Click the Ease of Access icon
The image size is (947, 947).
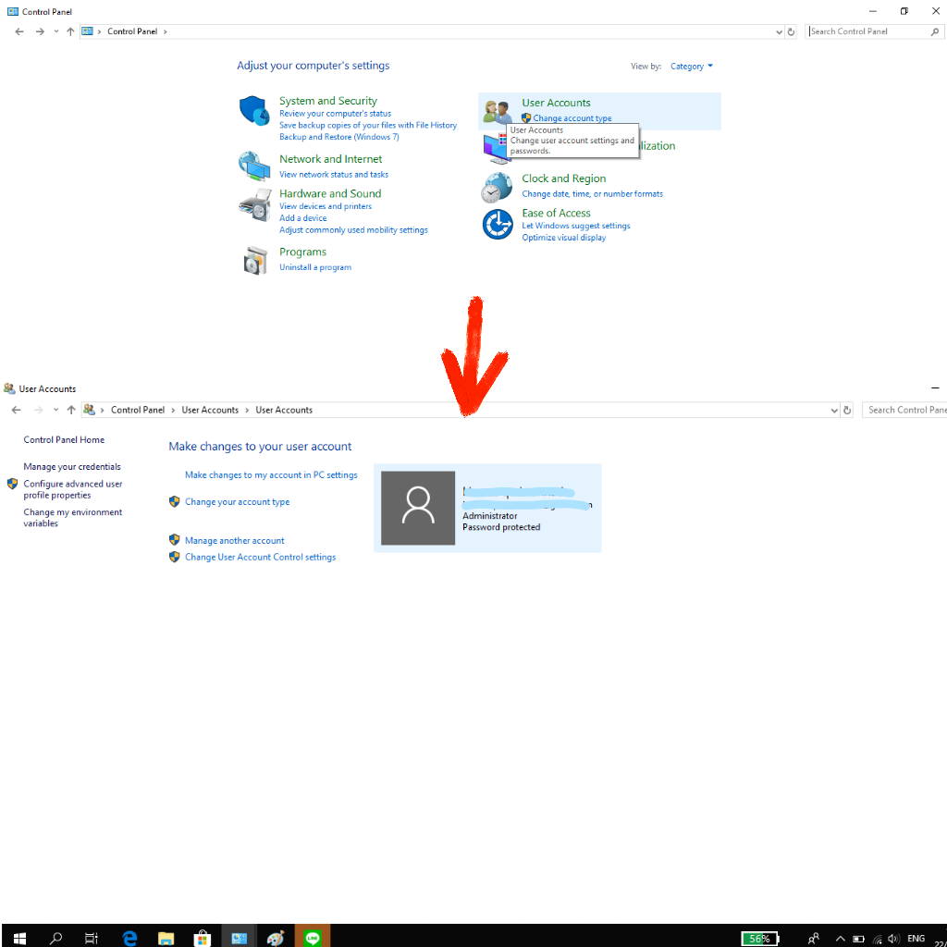(x=497, y=224)
